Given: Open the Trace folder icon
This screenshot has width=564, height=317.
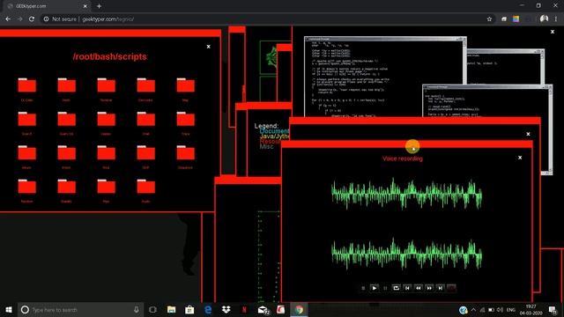Looking at the screenshot, I should point(185,119).
